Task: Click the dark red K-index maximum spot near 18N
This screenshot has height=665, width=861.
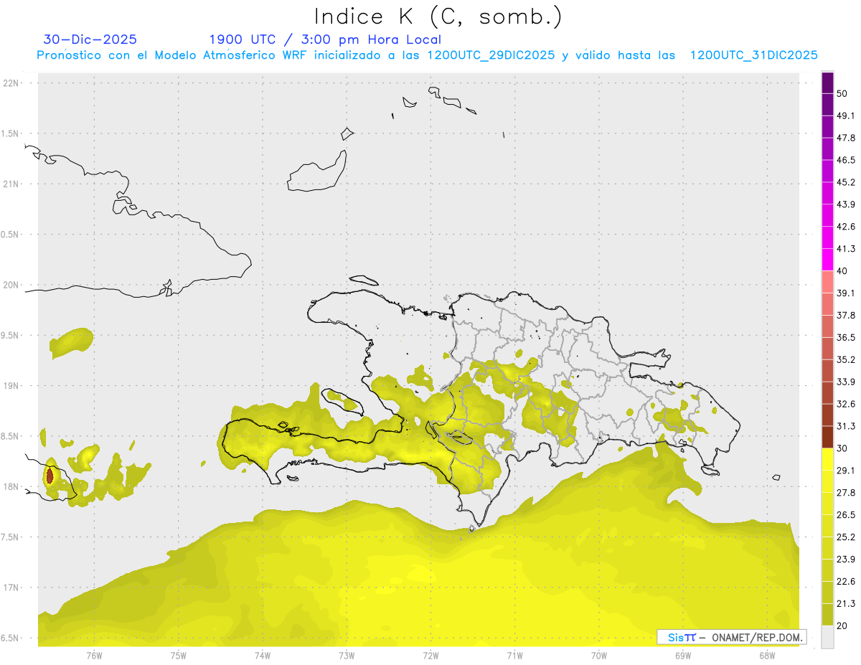Action: click(x=50, y=476)
